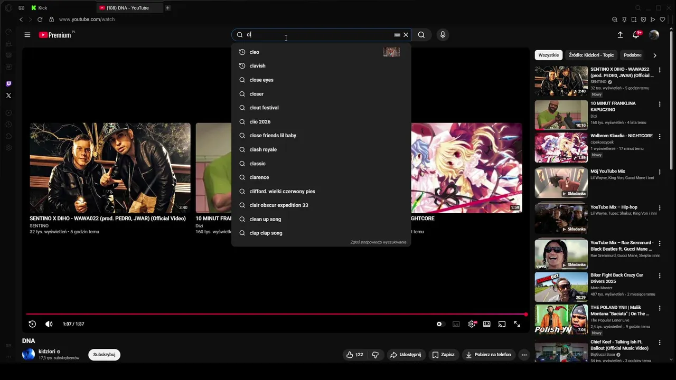Open the YouTube hamburger guide menu
Screen dimensions: 676x380
coord(27,35)
